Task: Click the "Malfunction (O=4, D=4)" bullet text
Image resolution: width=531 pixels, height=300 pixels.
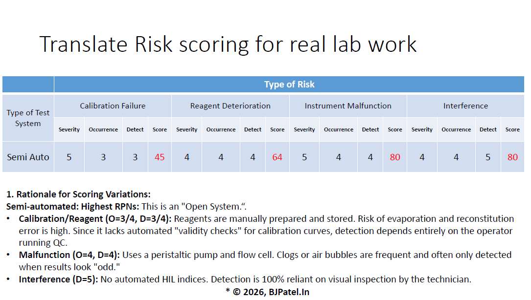Action: coord(69,255)
